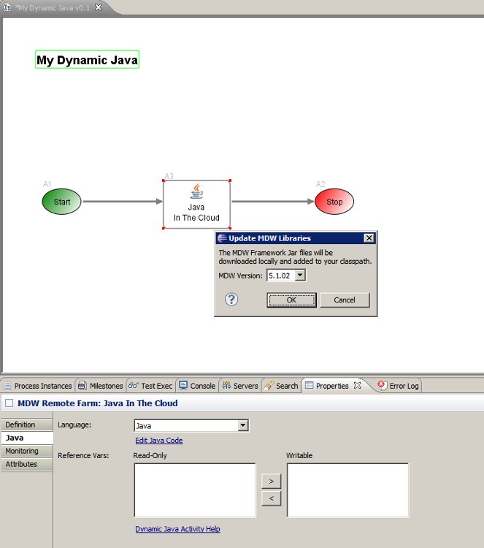Image resolution: width=484 pixels, height=548 pixels.
Task: Confirm with OK in dialog
Action: tap(291, 300)
